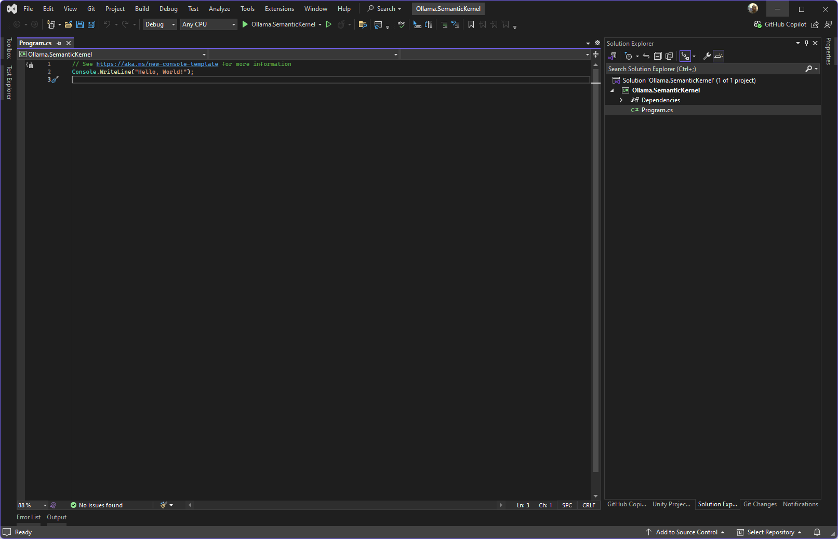Click the CRLF line ending indicator

pos(589,505)
